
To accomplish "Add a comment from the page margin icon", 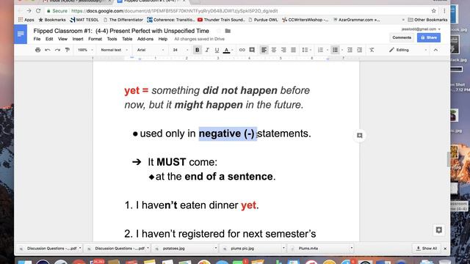I will click(360, 136).
